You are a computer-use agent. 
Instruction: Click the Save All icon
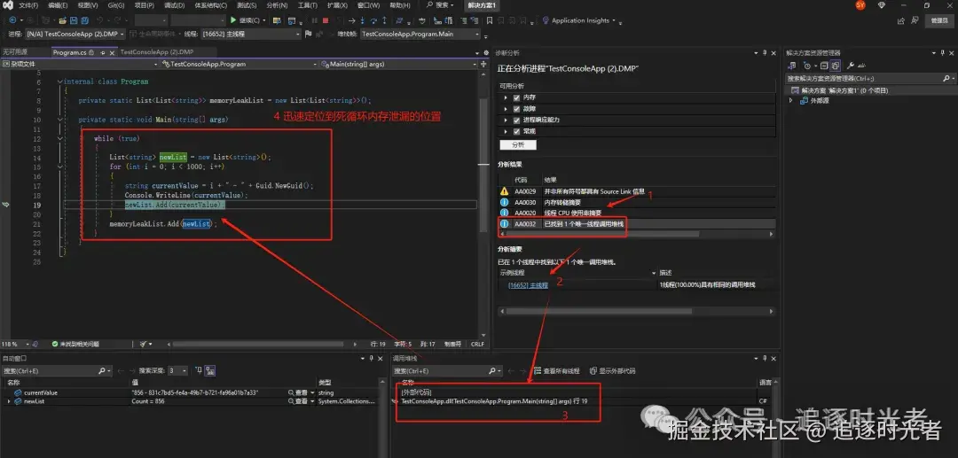85,20
